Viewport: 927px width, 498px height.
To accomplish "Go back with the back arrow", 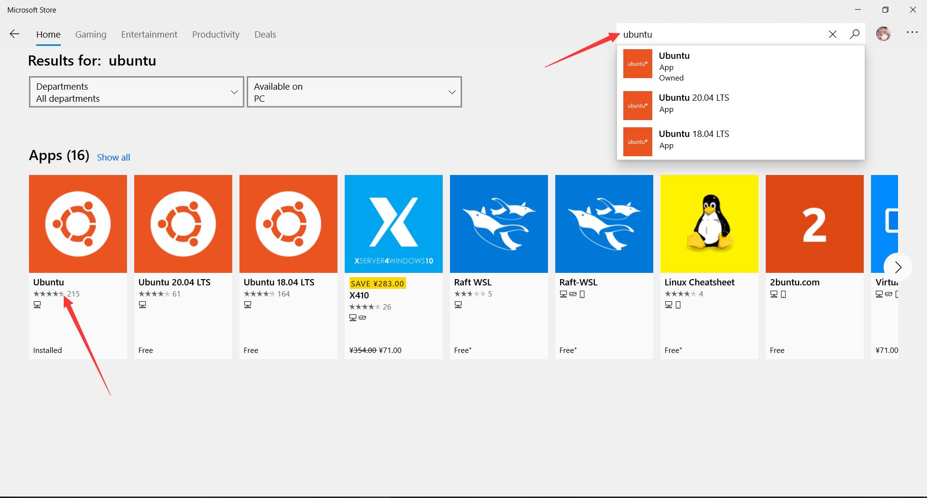I will [14, 34].
